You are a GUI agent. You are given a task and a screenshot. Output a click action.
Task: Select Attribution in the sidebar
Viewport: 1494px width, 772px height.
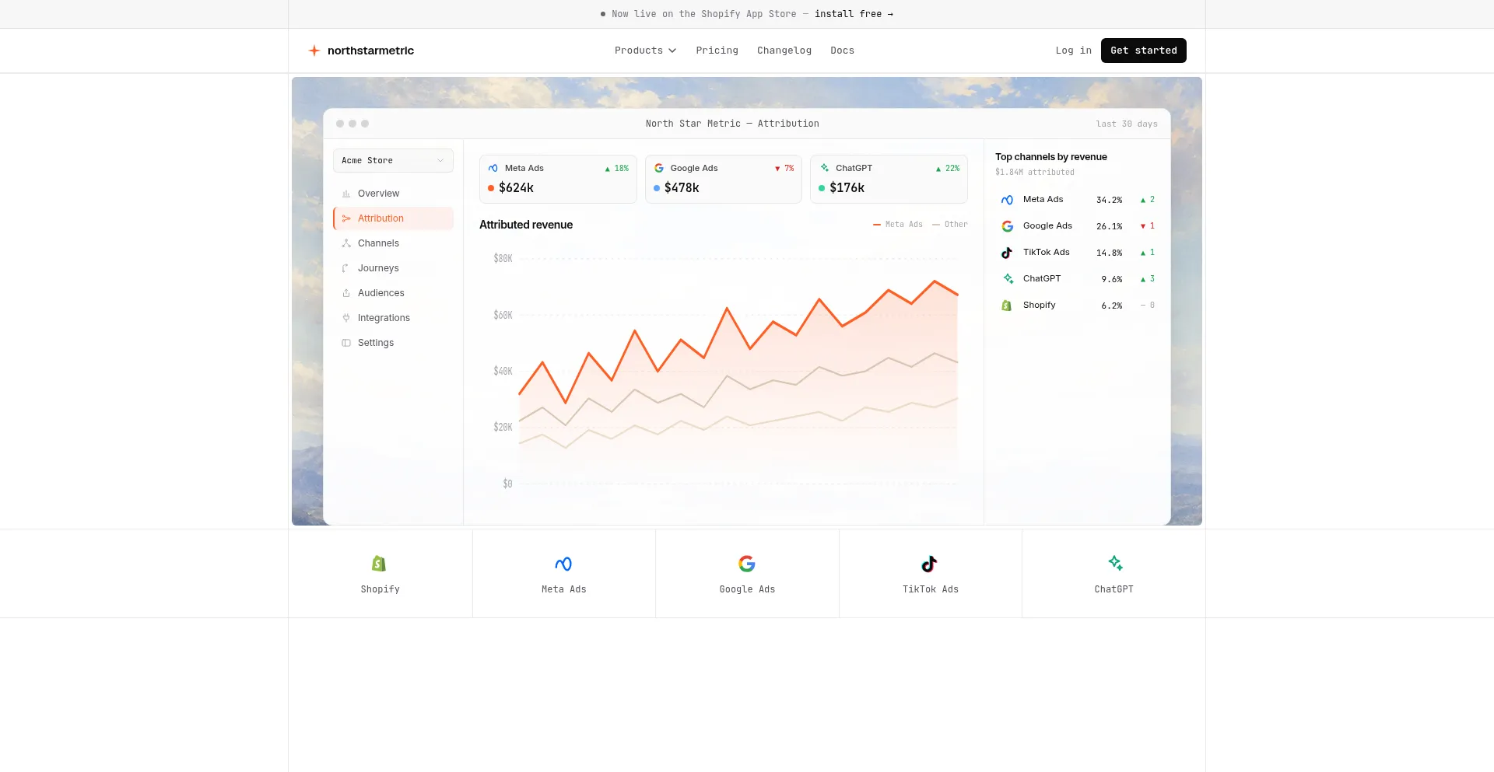click(393, 218)
